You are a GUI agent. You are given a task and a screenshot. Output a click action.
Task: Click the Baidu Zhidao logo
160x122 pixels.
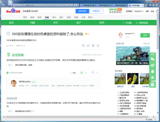click(13, 11)
